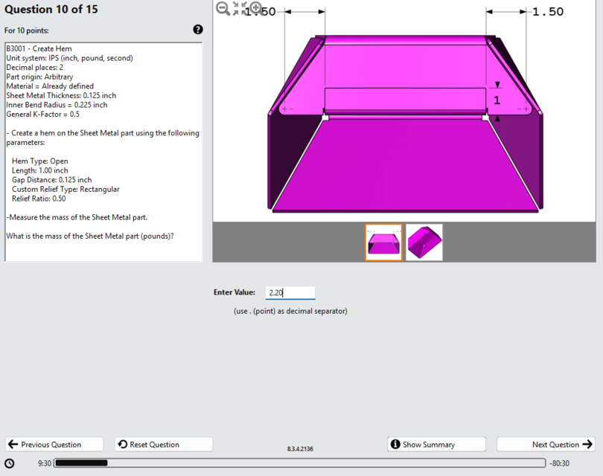Select the front-view model thumbnail

point(384,242)
